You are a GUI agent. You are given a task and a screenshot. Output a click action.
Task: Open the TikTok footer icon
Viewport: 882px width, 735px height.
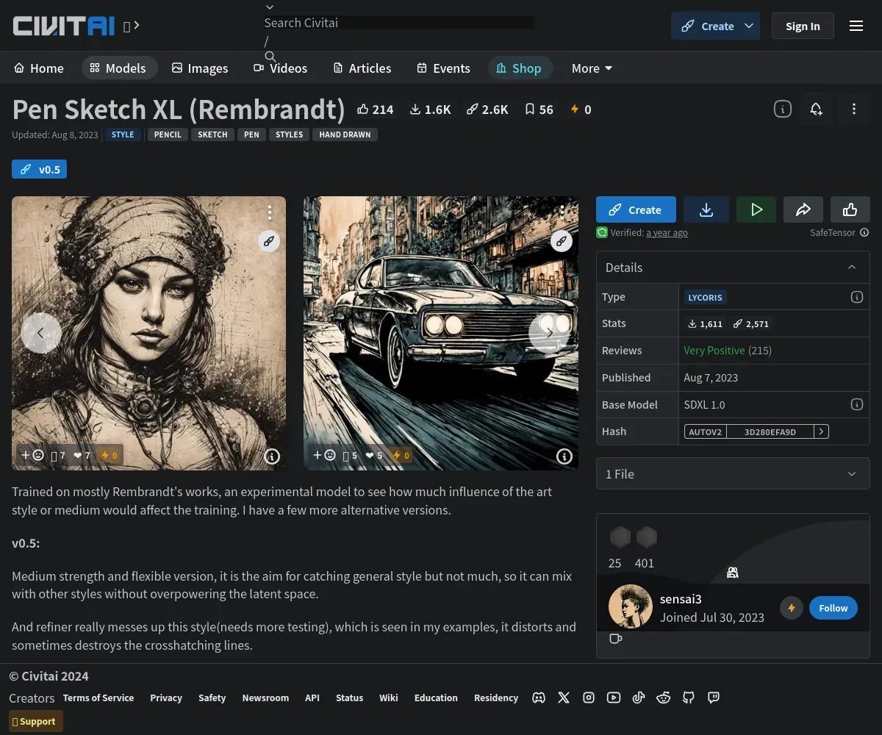tap(639, 698)
